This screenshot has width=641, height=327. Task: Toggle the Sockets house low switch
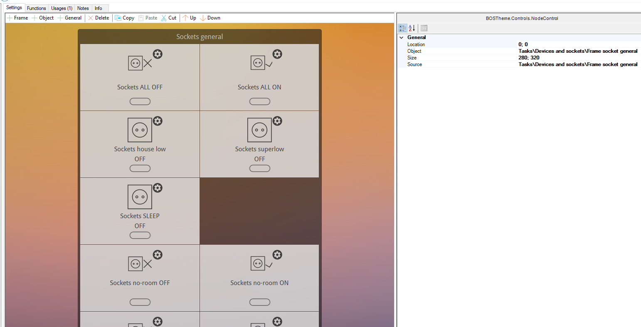coord(140,168)
